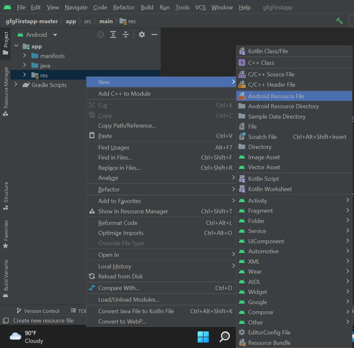Click the Collapse All icon in Project panel
The height and width of the screenshot is (348, 354).
click(126, 34)
